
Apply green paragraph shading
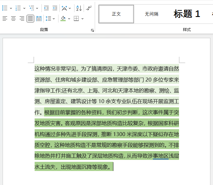(x=63, y=19)
